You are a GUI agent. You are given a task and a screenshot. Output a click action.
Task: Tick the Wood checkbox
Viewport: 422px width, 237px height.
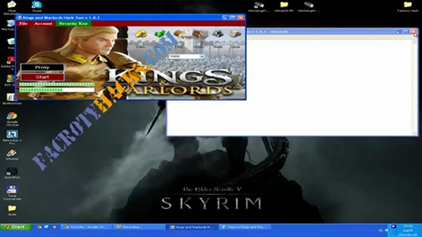198,43
